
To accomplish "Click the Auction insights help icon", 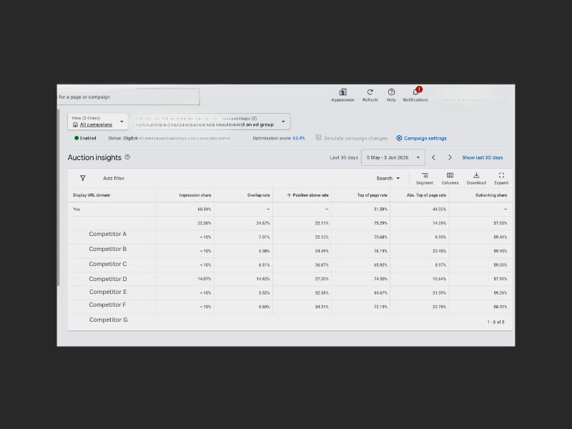I will 127,157.
